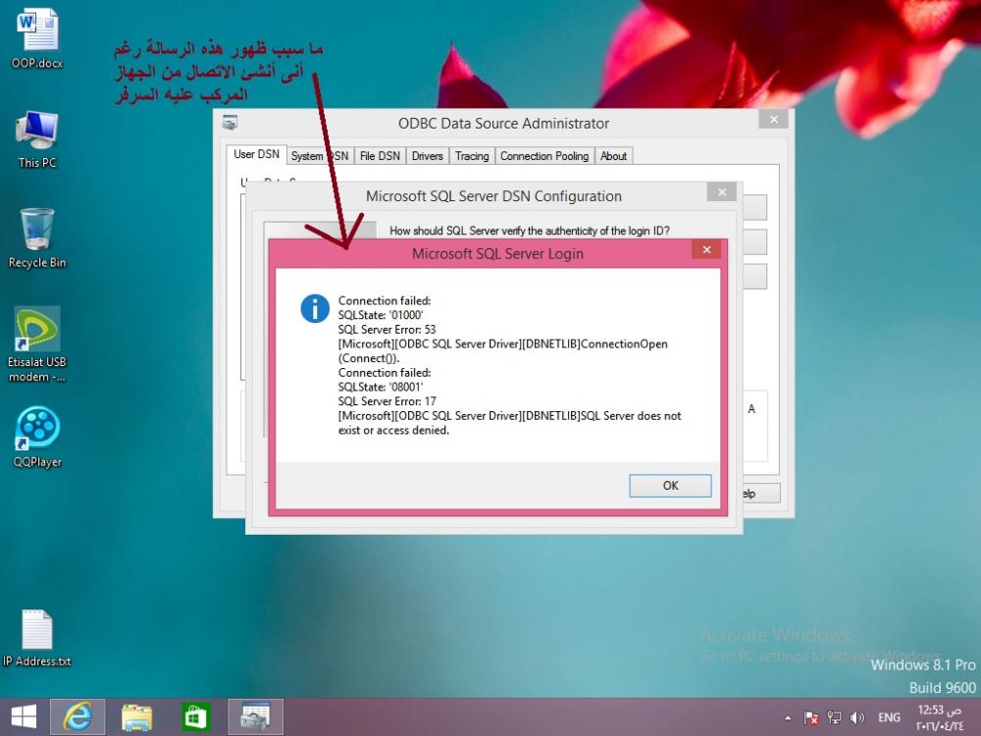Show hidden tray icons arrow
The width and height of the screenshot is (981, 736).
click(x=788, y=718)
